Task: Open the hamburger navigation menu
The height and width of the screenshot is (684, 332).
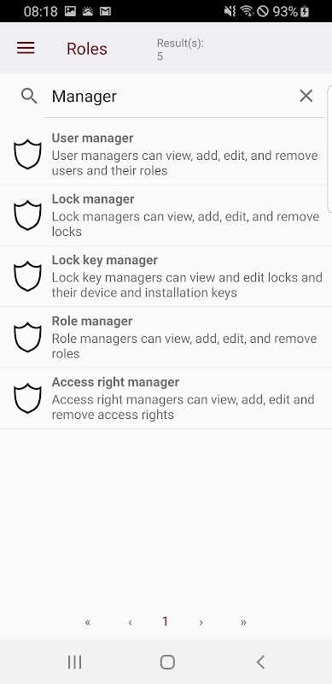Action: click(26, 48)
